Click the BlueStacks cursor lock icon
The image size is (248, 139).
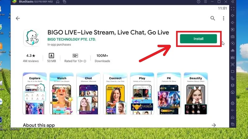232,29
